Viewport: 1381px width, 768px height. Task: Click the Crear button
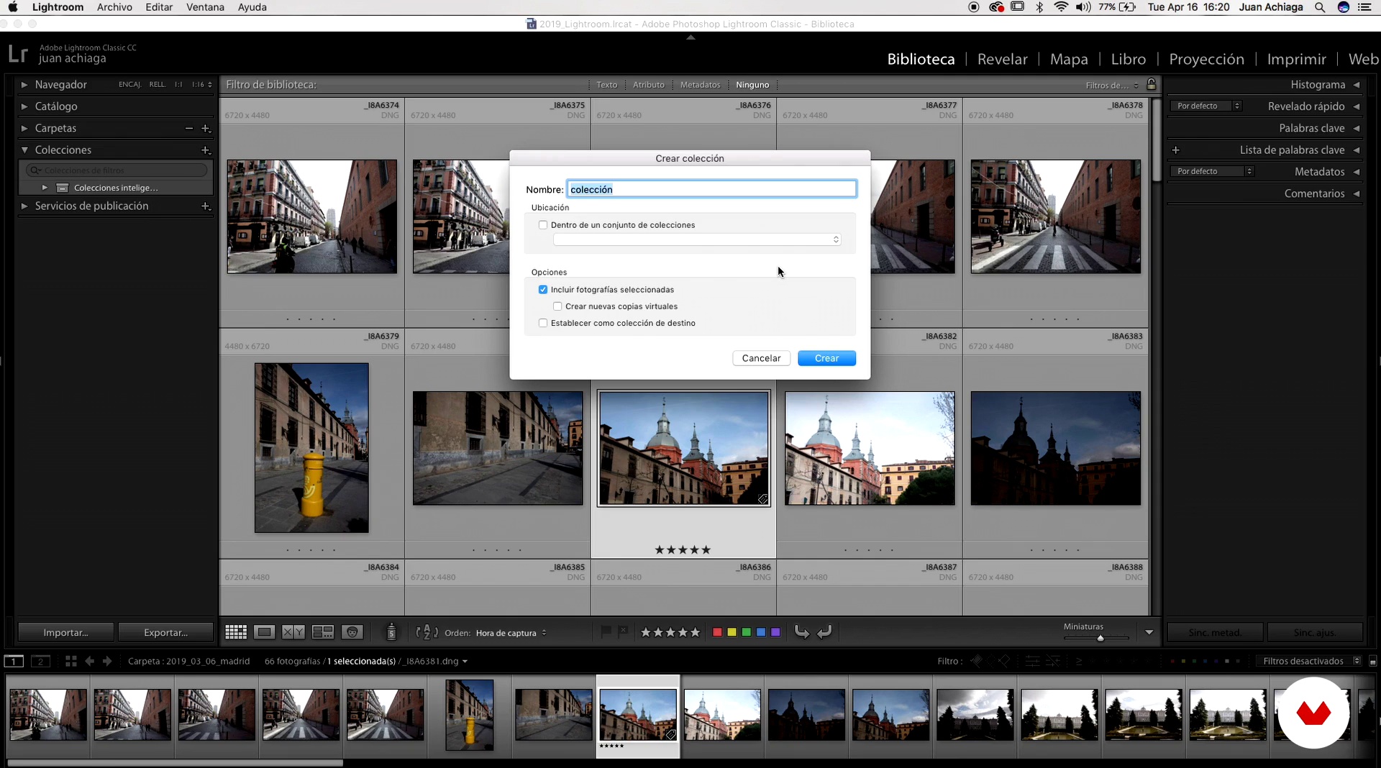point(826,358)
